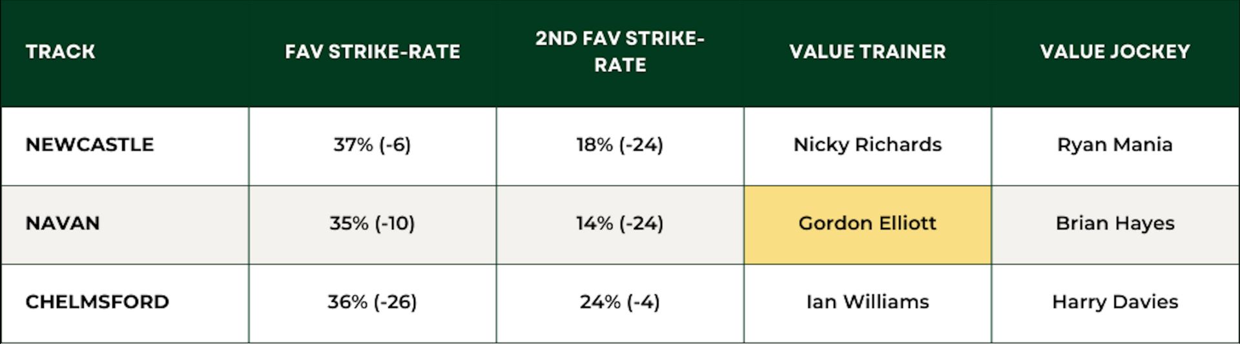Select Chelmsford second favourite 24% (-4)
1240x344 pixels.
pos(620,303)
